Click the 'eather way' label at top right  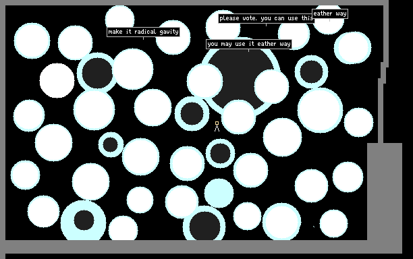(330, 13)
